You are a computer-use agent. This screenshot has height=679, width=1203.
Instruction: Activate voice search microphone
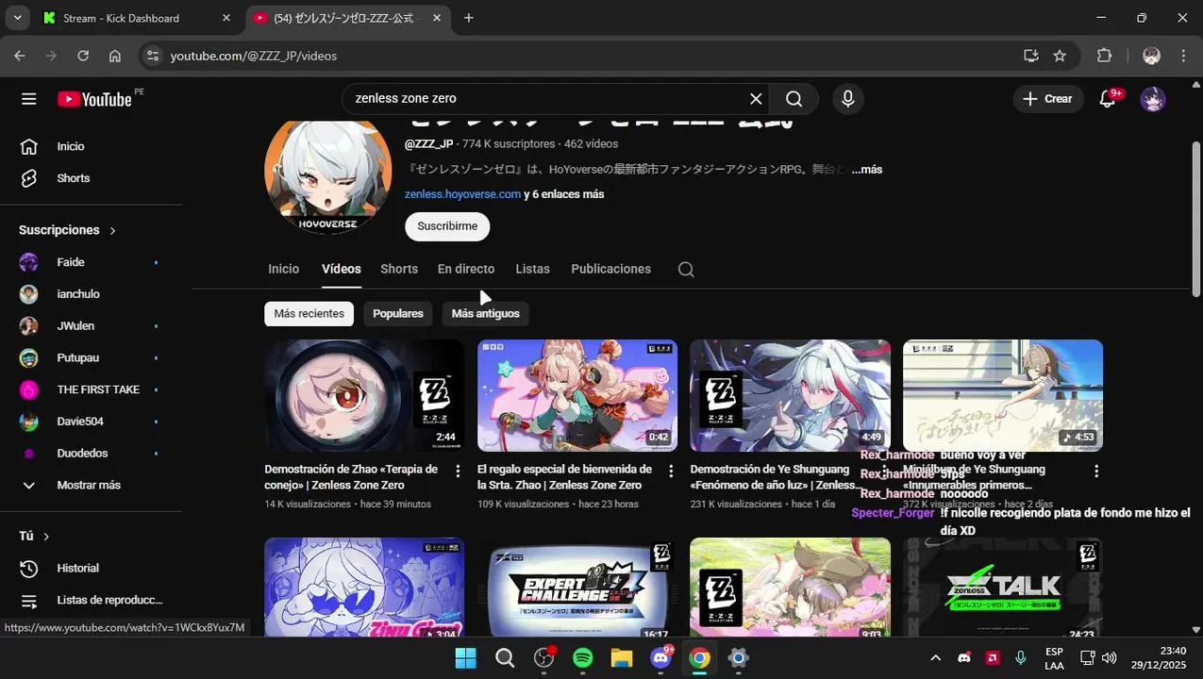point(848,99)
